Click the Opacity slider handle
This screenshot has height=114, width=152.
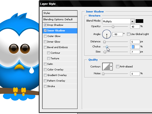coord(113,27)
